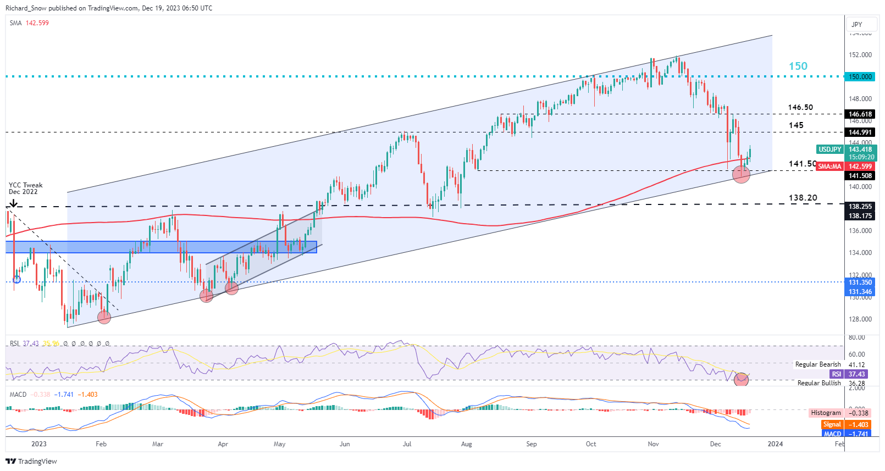Click 'Jun' on the time axis

345,444
